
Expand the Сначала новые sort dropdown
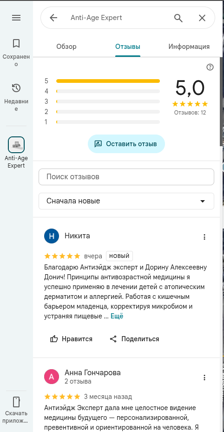pyautogui.click(x=126, y=201)
